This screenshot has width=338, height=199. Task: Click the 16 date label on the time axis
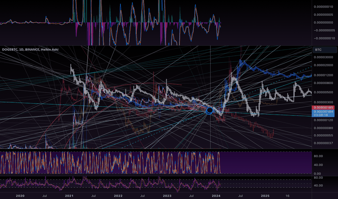[x=287, y=196]
